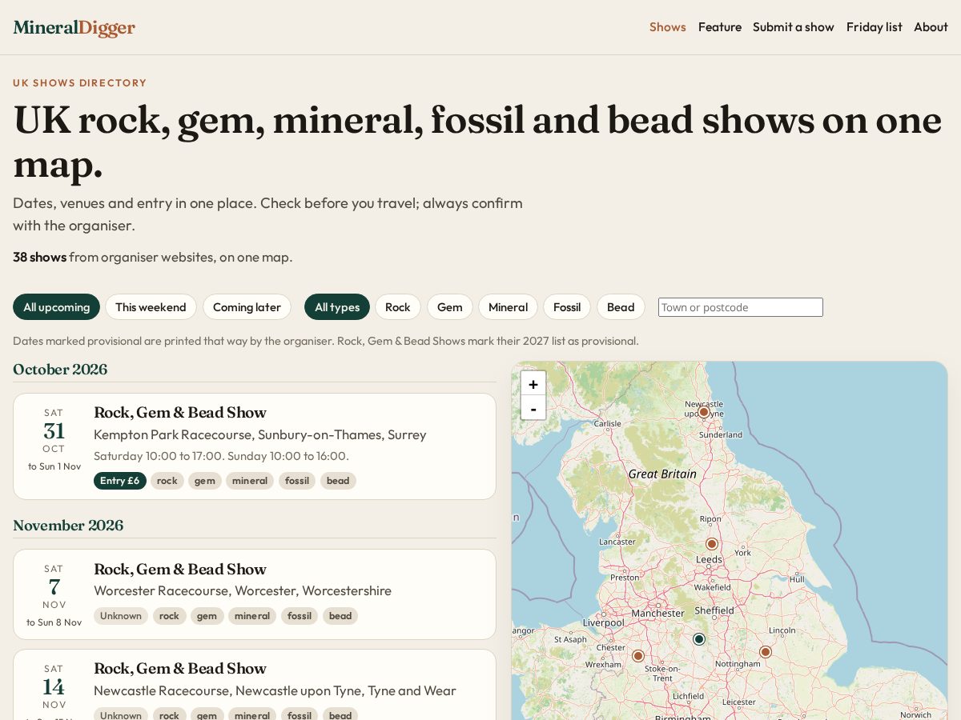Select the All upcoming filter
961x720 pixels.
point(56,307)
